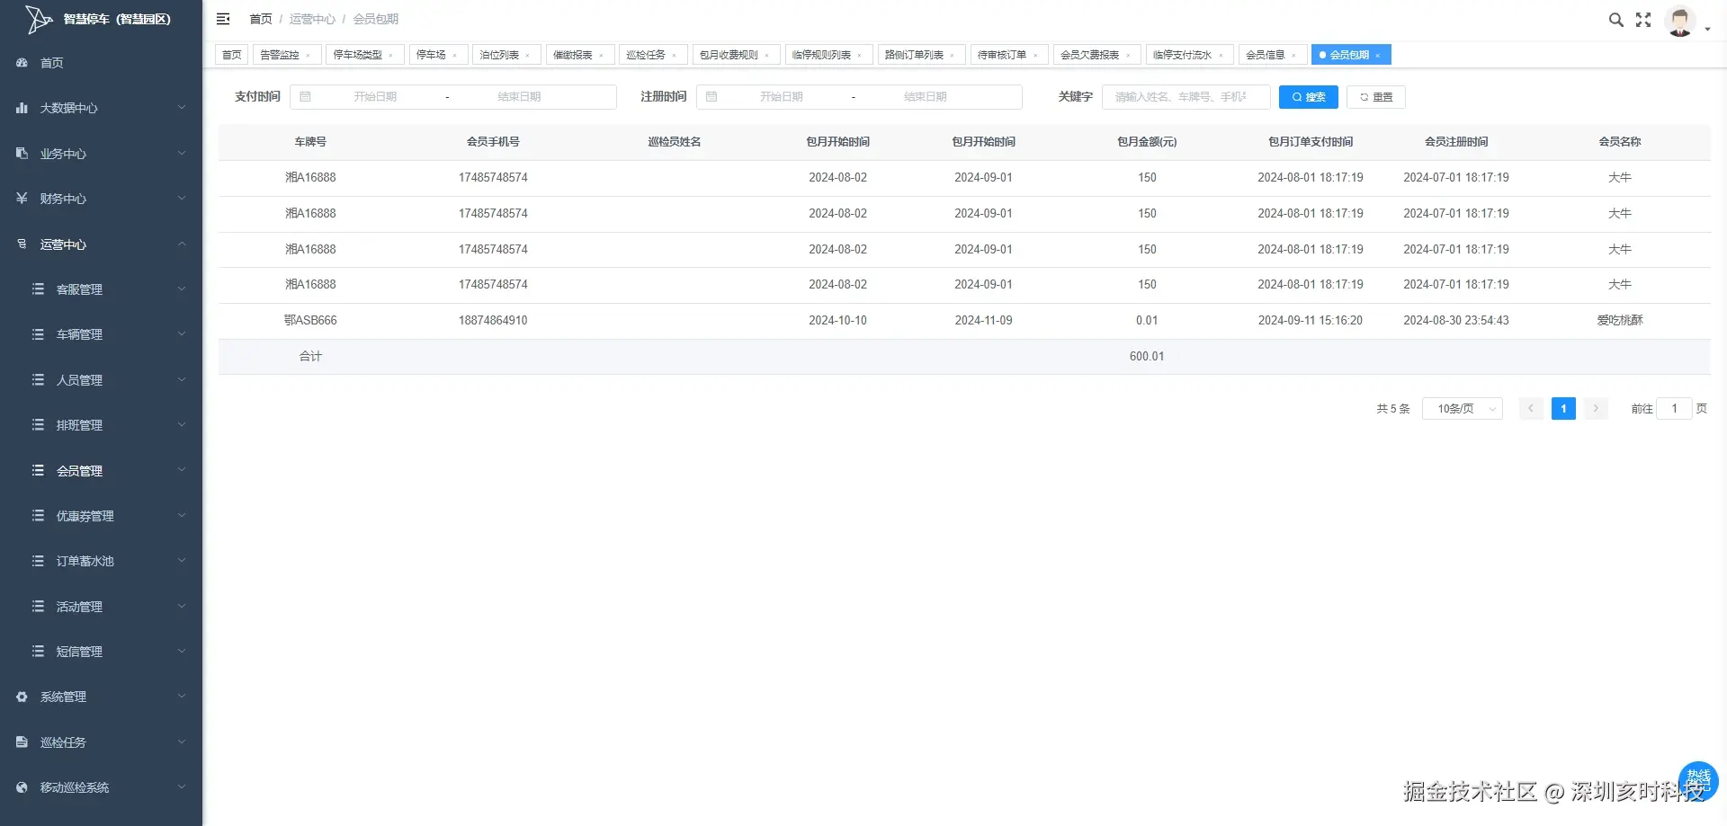The image size is (1727, 826).
Task: Click the blue 搜索 search button
Action: pyautogui.click(x=1308, y=97)
